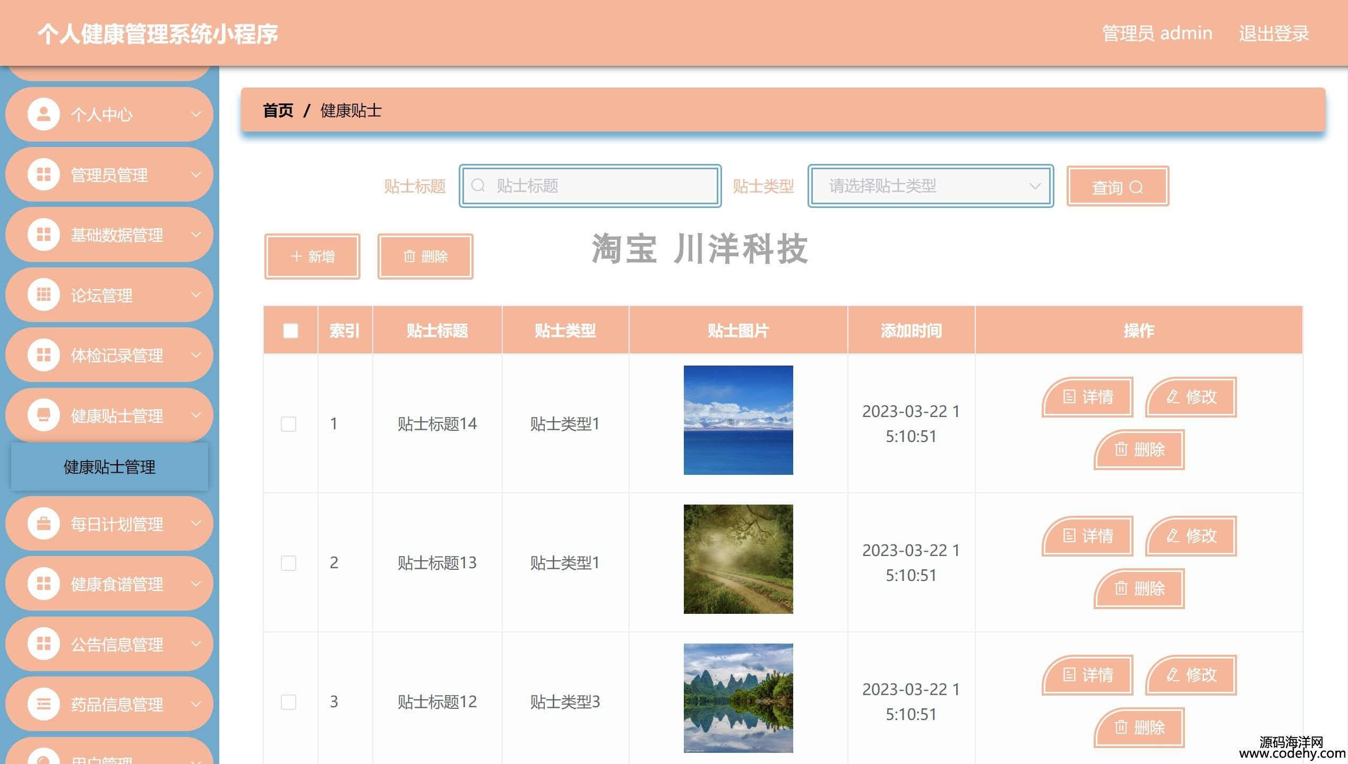Expand the 论坛管理 menu chevron
The width and height of the screenshot is (1348, 764).
[x=196, y=295]
